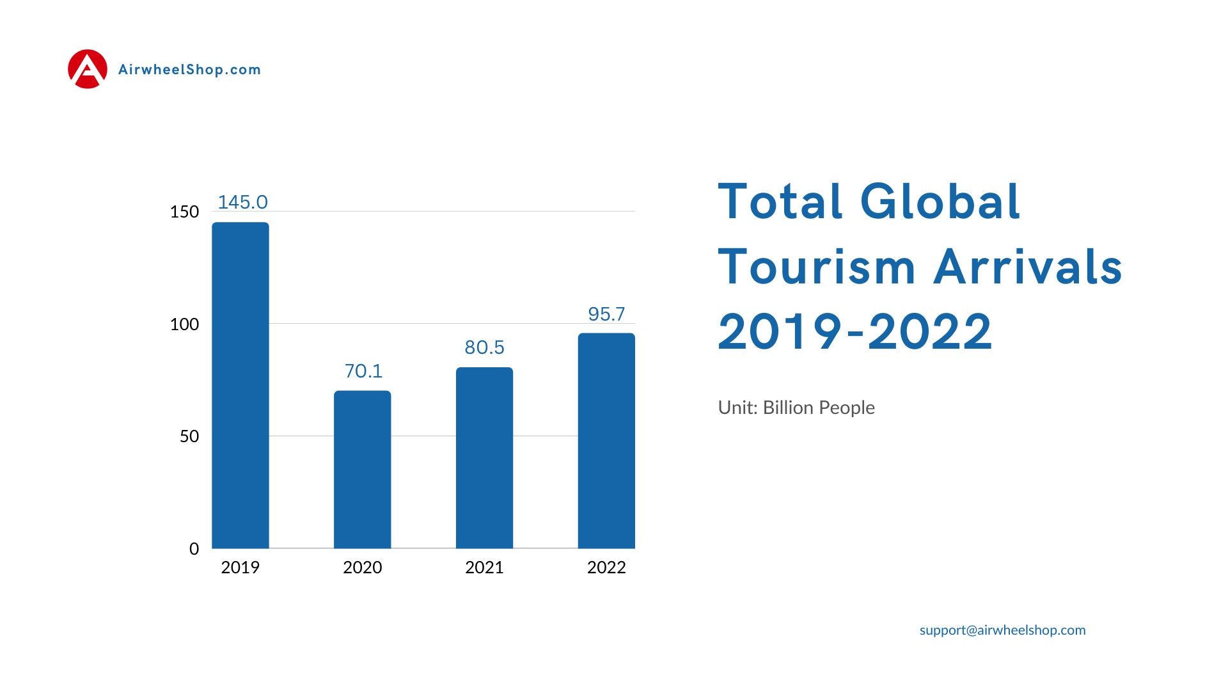Viewport: 1228px width, 691px height.
Task: Click the 95.7 data label
Action: pos(606,314)
